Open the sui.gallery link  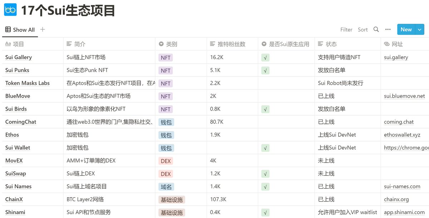(396, 57)
